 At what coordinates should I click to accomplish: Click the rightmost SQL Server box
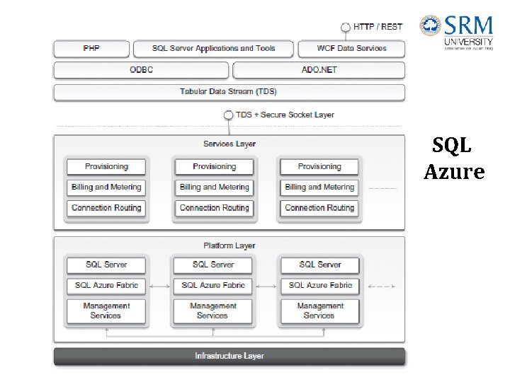320,265
